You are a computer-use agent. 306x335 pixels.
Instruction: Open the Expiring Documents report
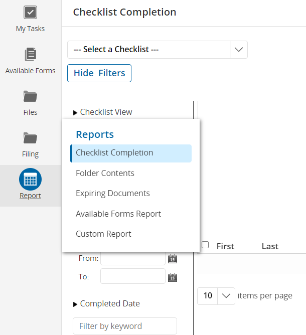pyautogui.click(x=112, y=193)
